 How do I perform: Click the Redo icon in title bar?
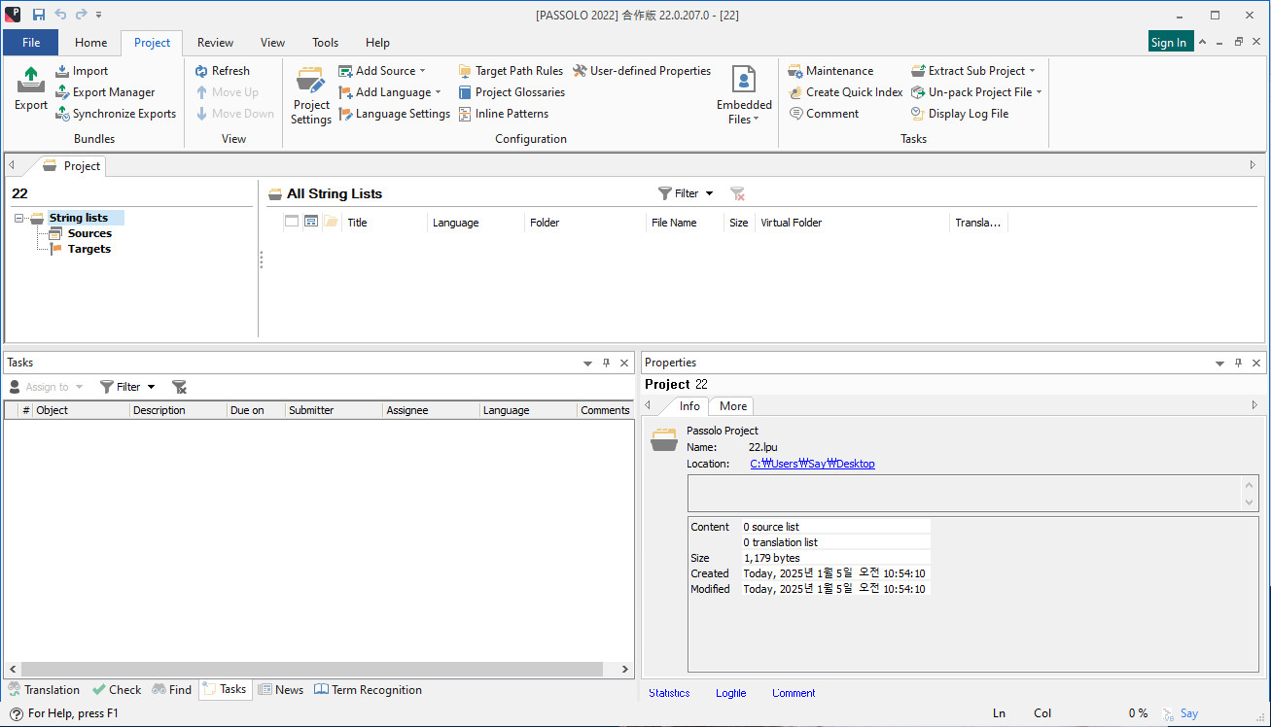click(x=81, y=15)
